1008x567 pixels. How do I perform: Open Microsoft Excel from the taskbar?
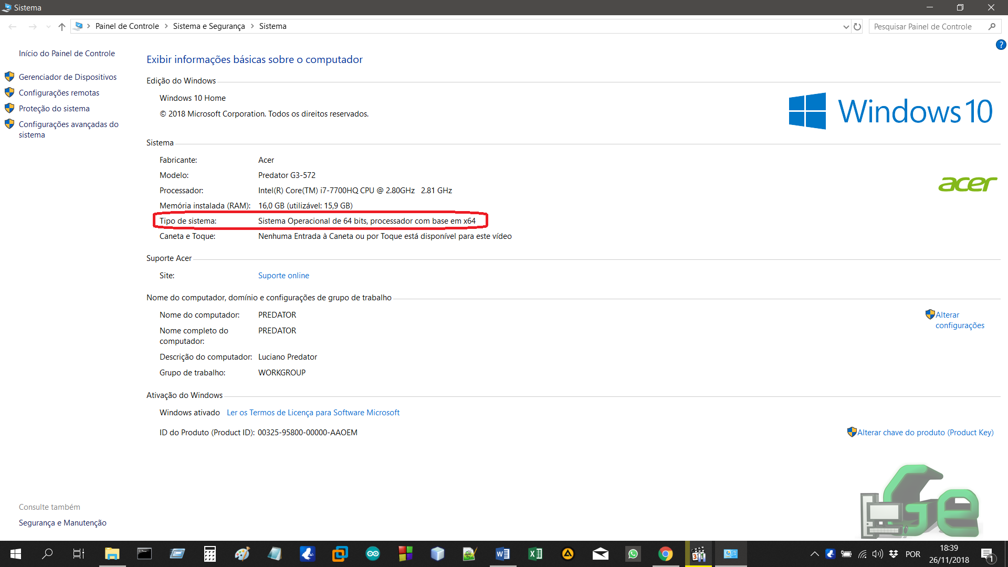coord(535,554)
